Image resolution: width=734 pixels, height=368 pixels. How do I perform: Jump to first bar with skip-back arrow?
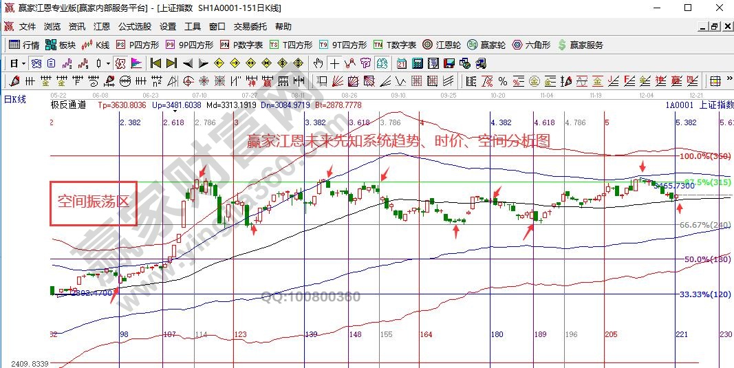pyautogui.click(x=155, y=63)
